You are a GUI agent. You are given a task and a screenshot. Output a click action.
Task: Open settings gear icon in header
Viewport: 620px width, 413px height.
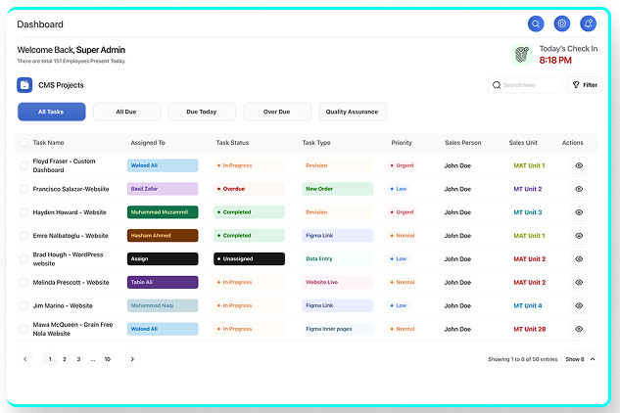[562, 24]
